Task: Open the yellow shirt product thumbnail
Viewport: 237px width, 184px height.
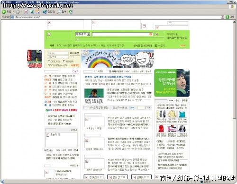Action: point(172,114)
